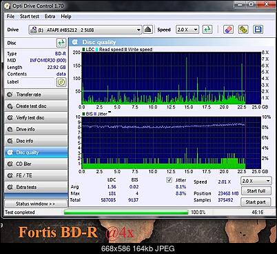277x254 pixels.
Task: Click the LDC total value 587085
Action: pyautogui.click(x=108, y=200)
